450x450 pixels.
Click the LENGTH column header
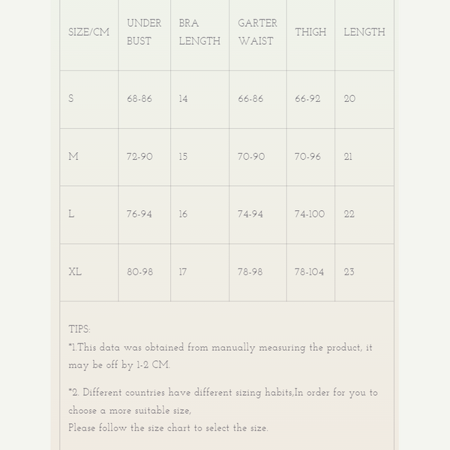pyautogui.click(x=364, y=32)
